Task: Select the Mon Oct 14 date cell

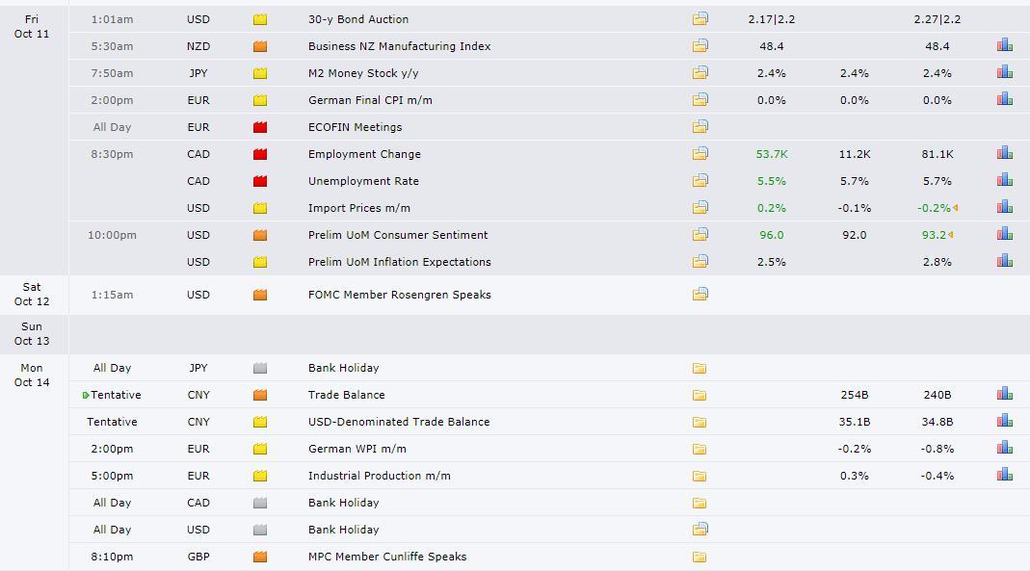Action: [32, 375]
